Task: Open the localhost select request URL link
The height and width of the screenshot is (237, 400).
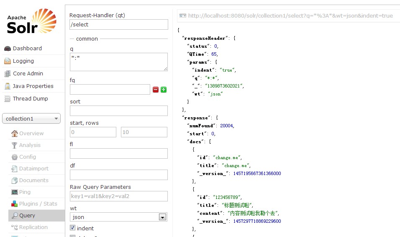Action: coord(290,16)
